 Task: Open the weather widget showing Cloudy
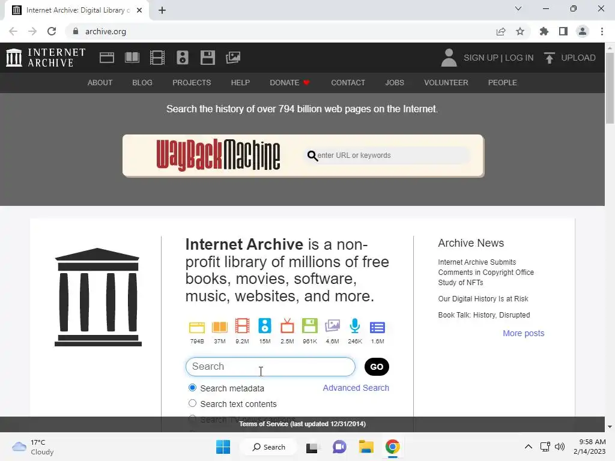pos(32,447)
